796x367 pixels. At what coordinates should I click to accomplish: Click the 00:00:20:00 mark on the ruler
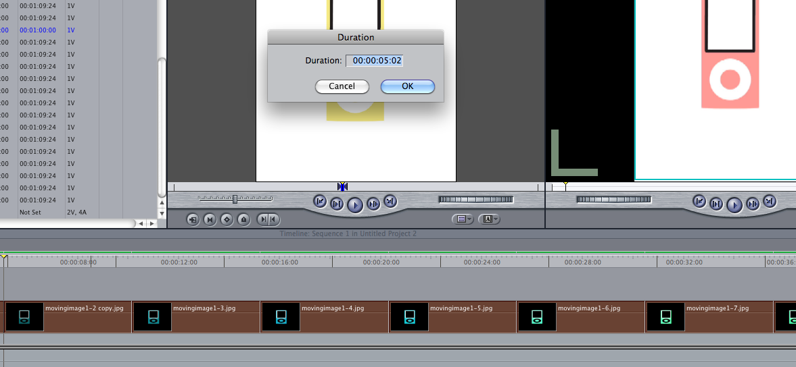pyautogui.click(x=381, y=262)
